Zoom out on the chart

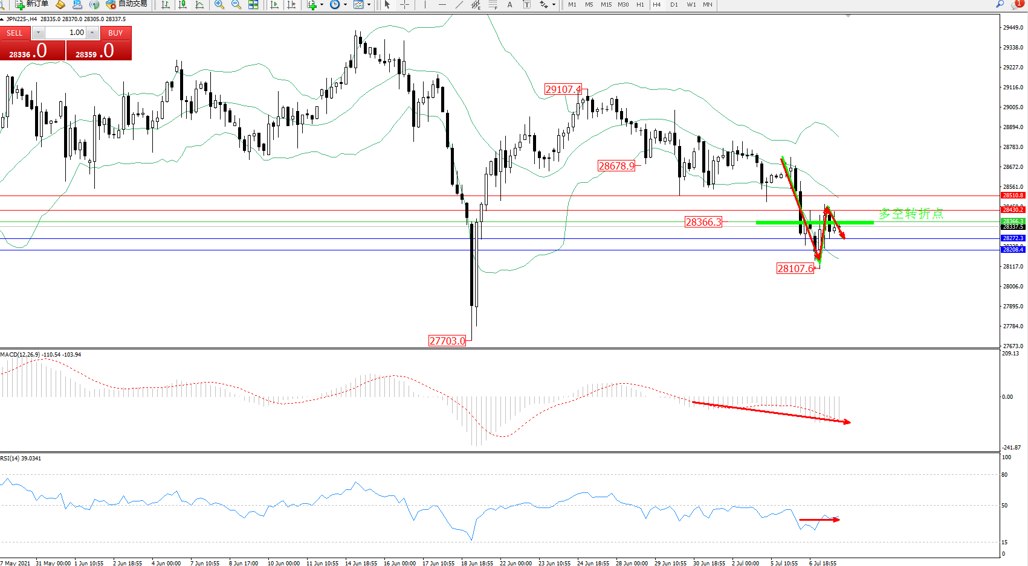[236, 5]
